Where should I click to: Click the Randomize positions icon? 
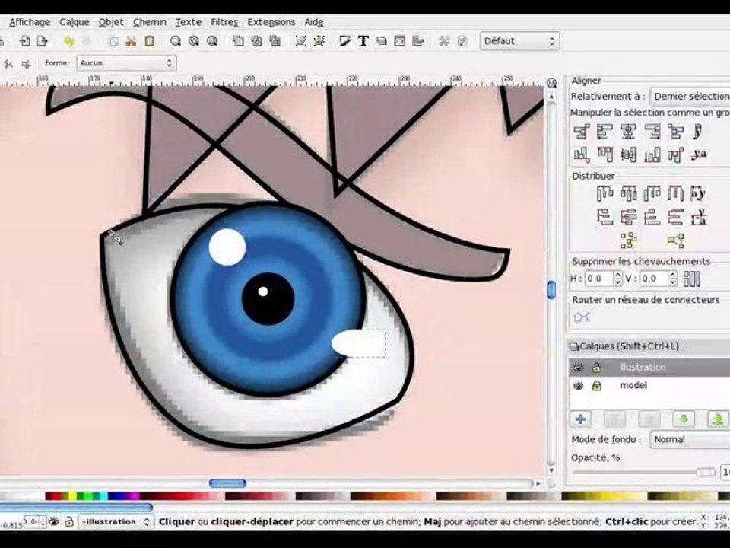tap(628, 241)
